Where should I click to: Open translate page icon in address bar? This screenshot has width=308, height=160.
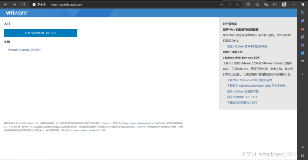tap(222, 4)
